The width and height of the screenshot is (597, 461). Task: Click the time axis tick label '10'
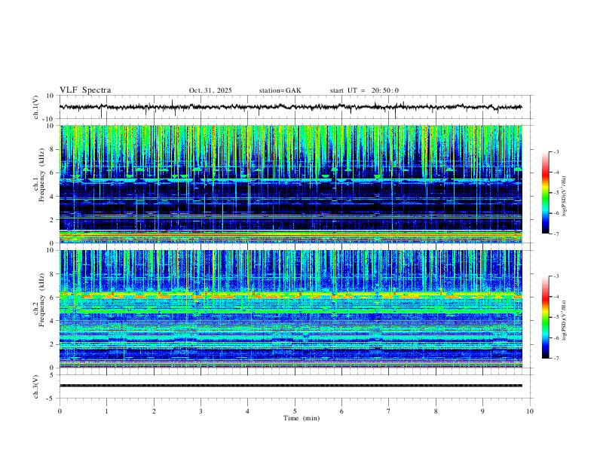[530, 411]
